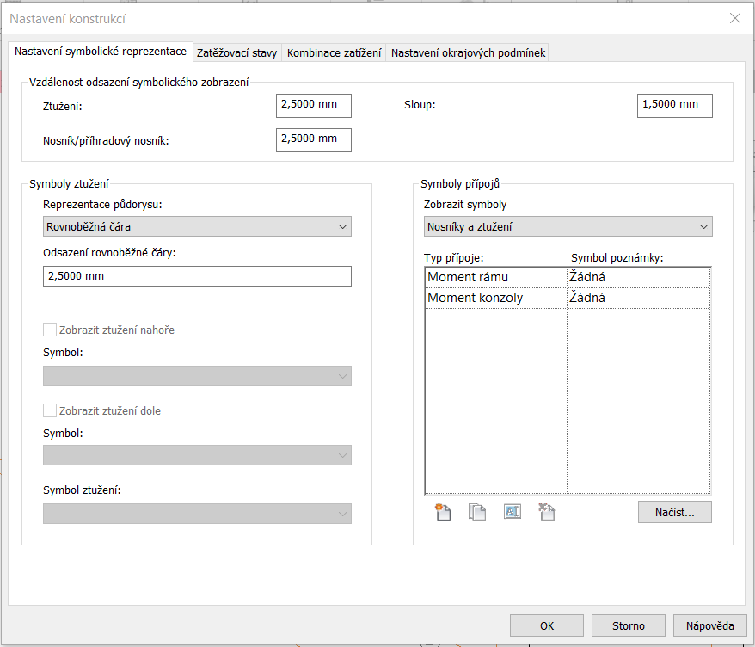Click the Duplicate connection type icon
Screen dimensions: 755x647
[477, 512]
